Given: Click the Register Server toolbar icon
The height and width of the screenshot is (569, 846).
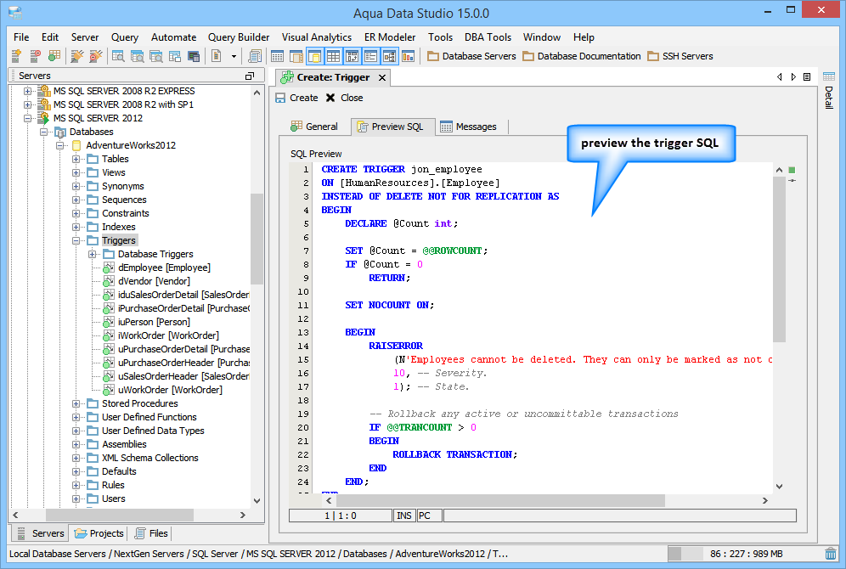Looking at the screenshot, I should 16,56.
